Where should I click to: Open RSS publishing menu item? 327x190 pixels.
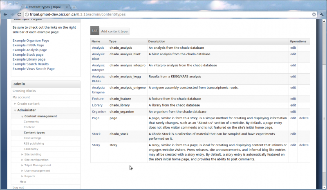[x=34, y=143]
